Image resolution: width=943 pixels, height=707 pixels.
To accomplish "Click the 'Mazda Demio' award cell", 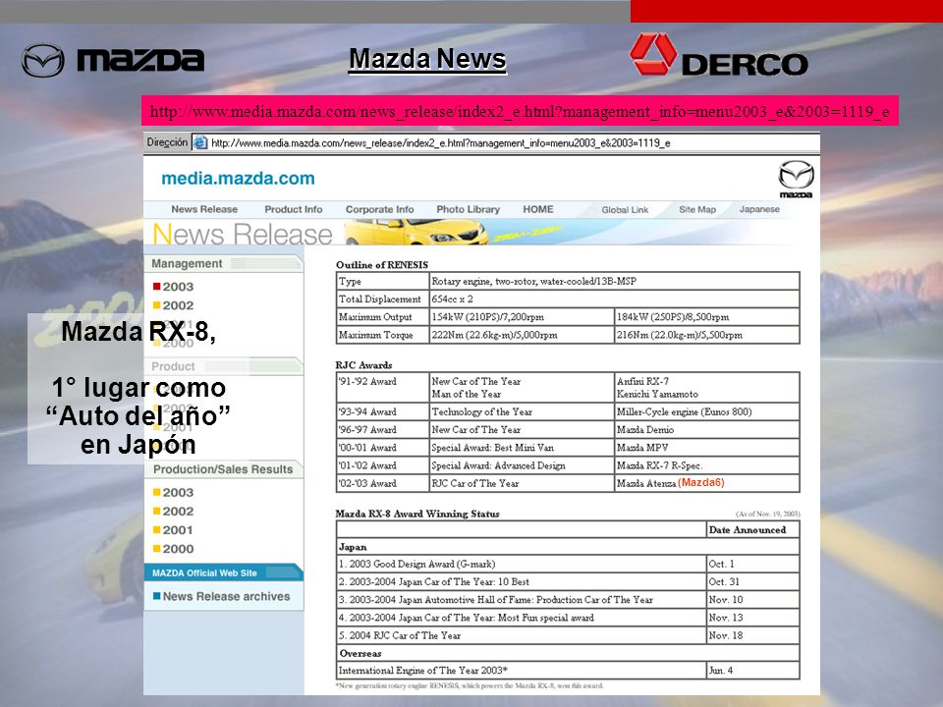I will click(706, 430).
